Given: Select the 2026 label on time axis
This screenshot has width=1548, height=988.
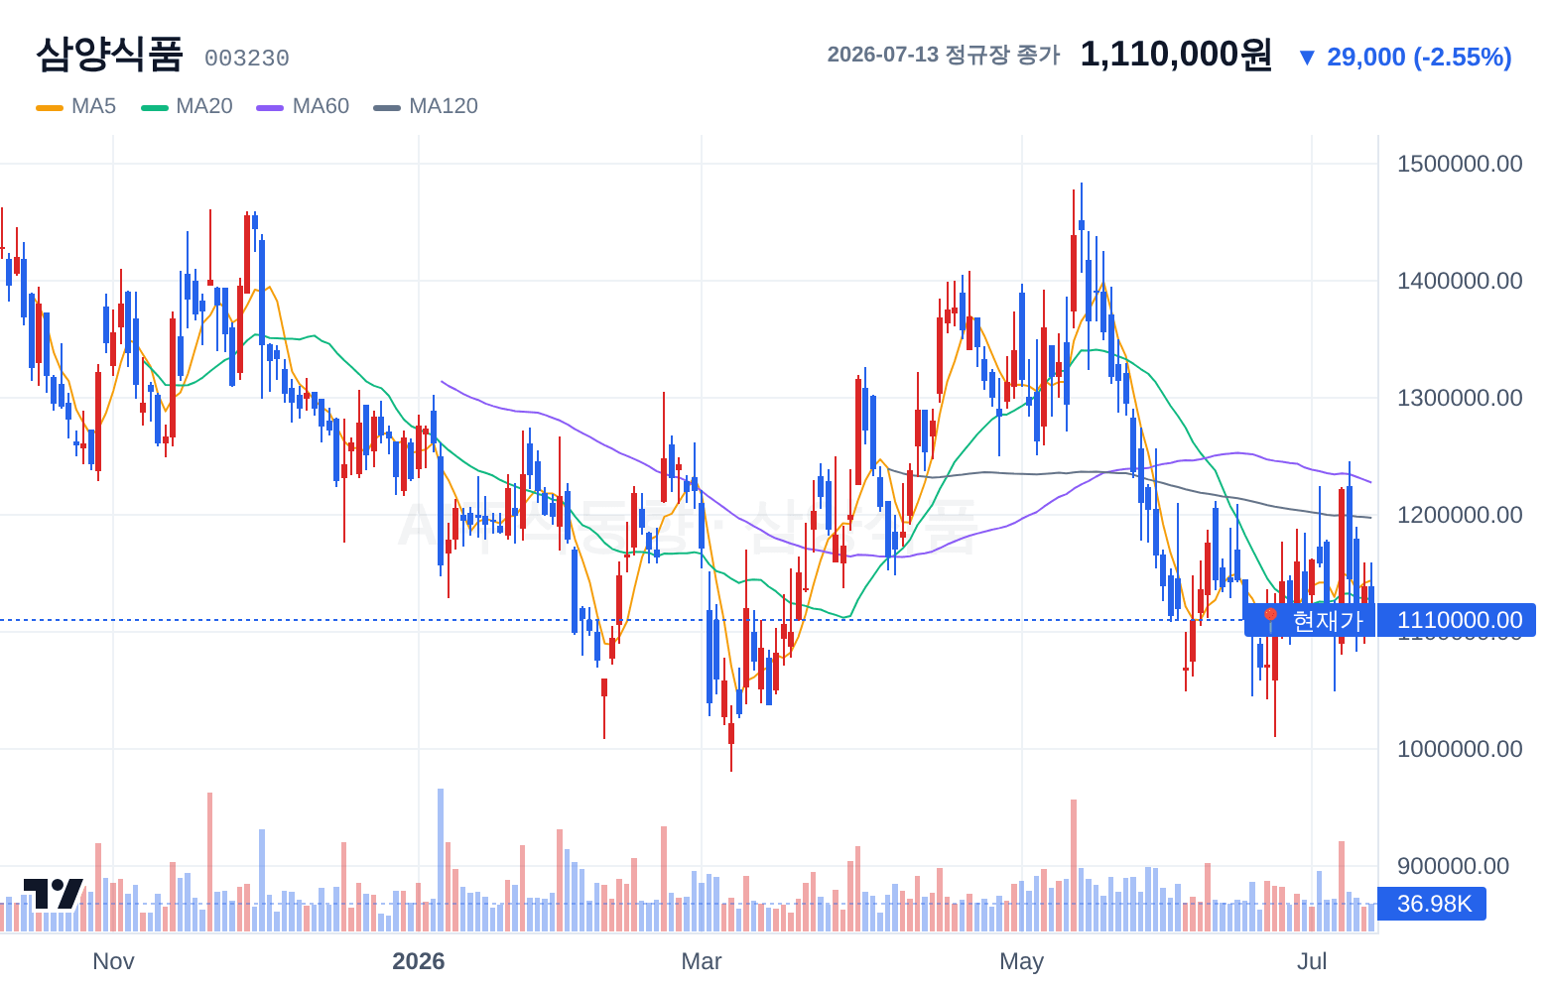Looking at the screenshot, I should coord(419,961).
